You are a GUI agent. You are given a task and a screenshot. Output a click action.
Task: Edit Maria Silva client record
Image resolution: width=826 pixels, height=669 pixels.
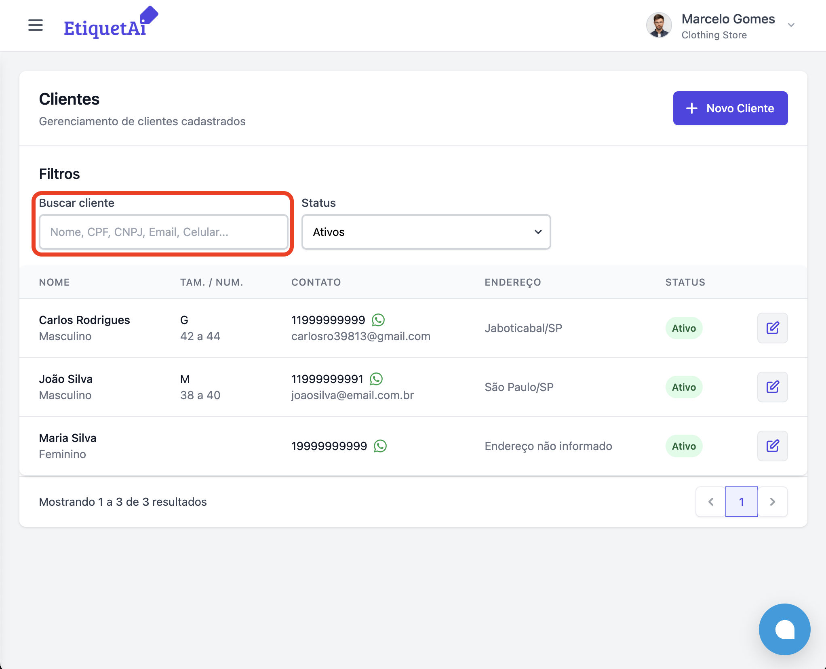click(x=772, y=446)
